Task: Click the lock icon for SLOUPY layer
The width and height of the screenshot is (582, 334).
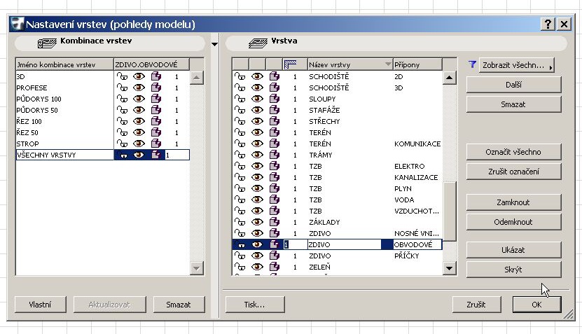Action: point(240,99)
